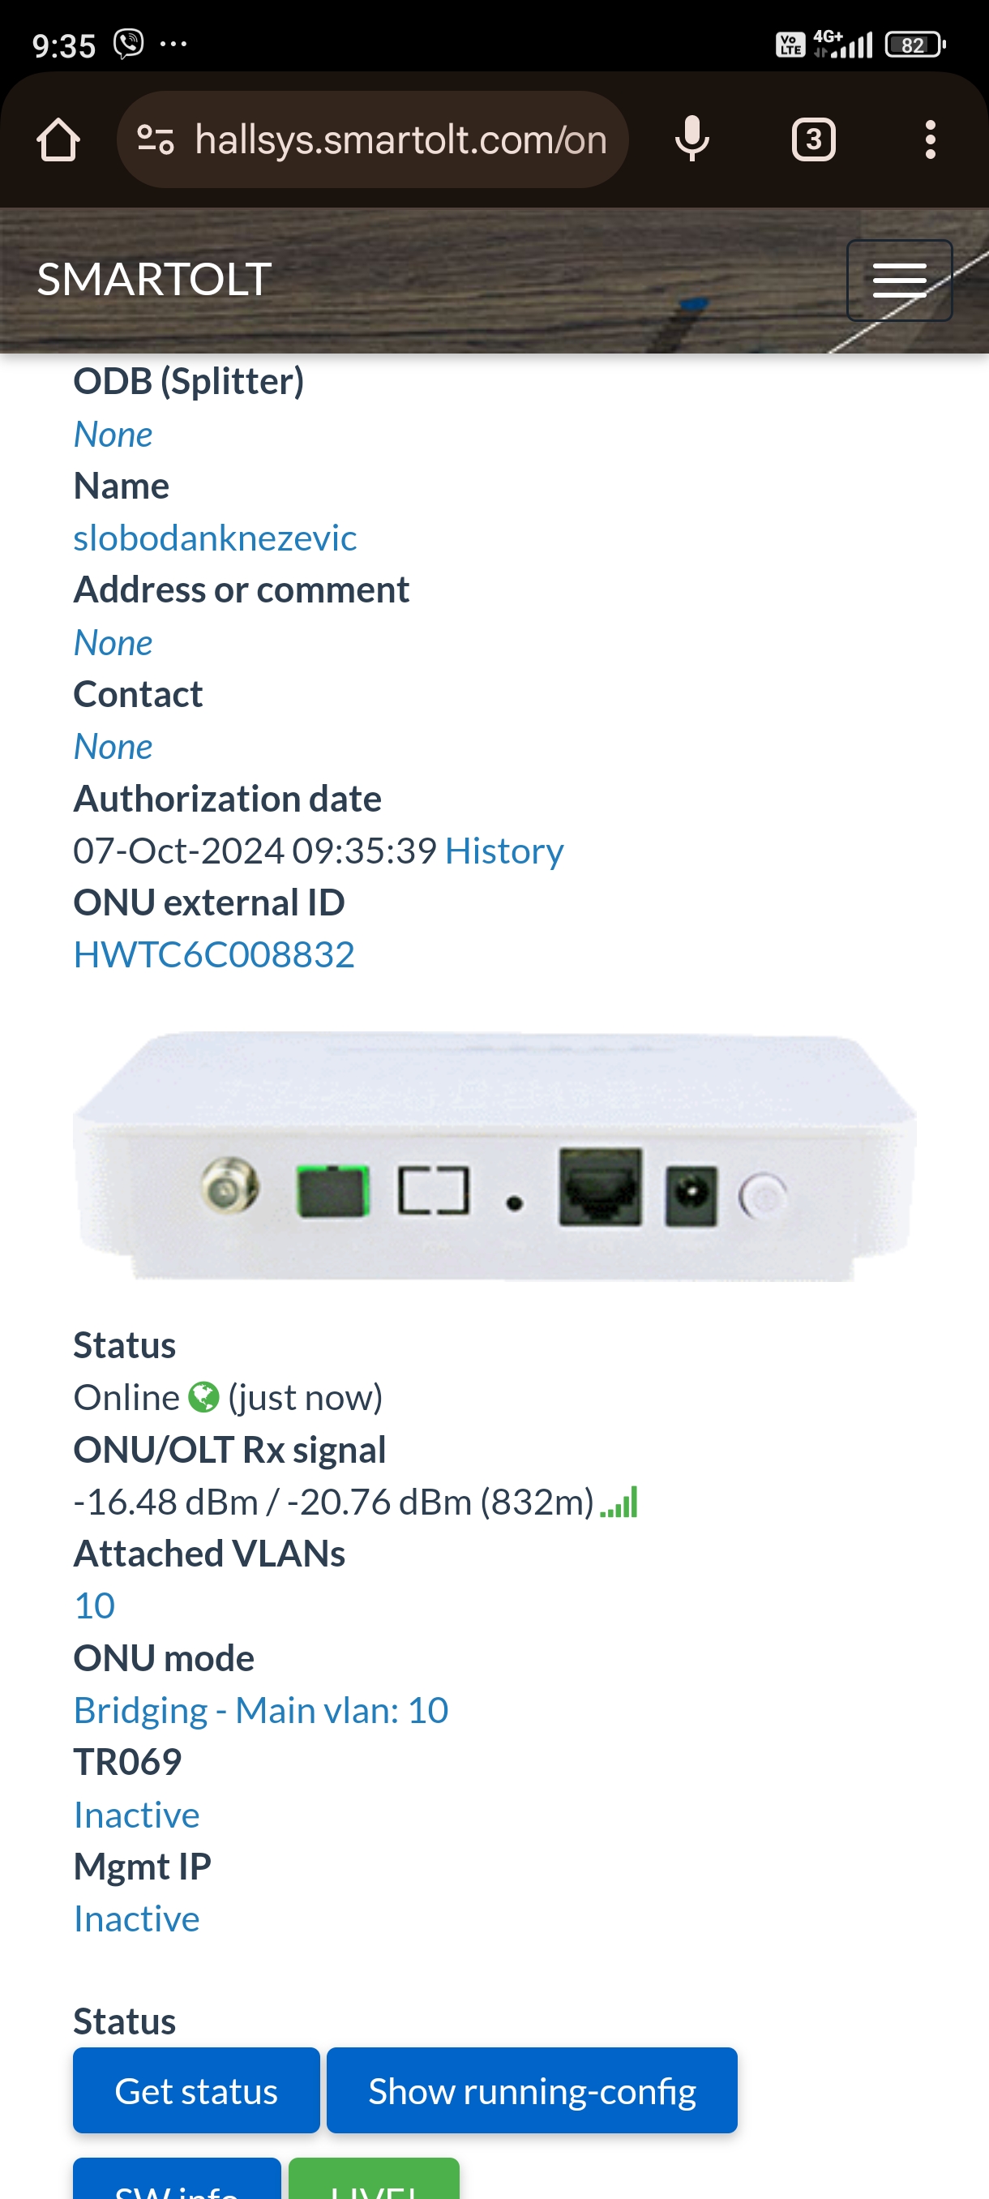Expand the SMARTOLT hamburger navigation menu

tap(899, 280)
